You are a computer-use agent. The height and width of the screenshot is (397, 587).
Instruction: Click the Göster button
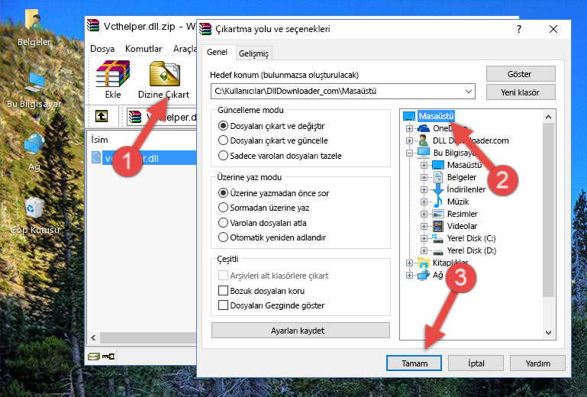coord(521,74)
